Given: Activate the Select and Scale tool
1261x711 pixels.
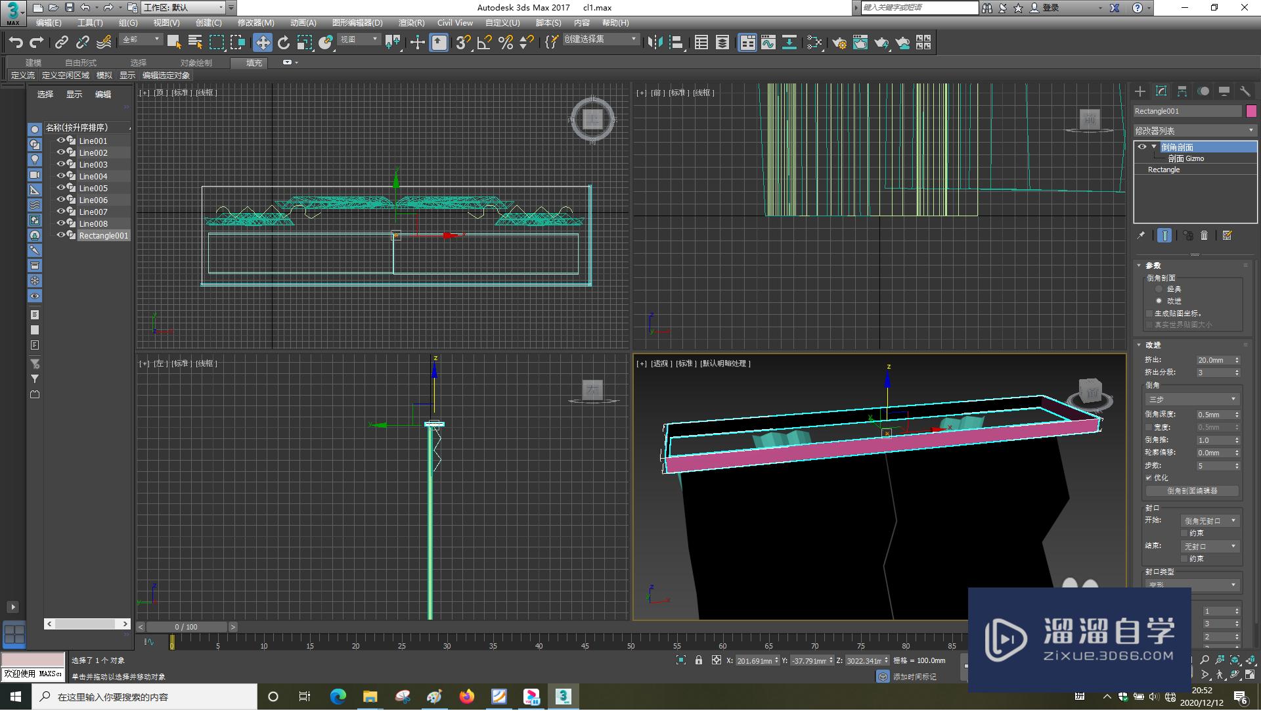Looking at the screenshot, I should (x=305, y=43).
